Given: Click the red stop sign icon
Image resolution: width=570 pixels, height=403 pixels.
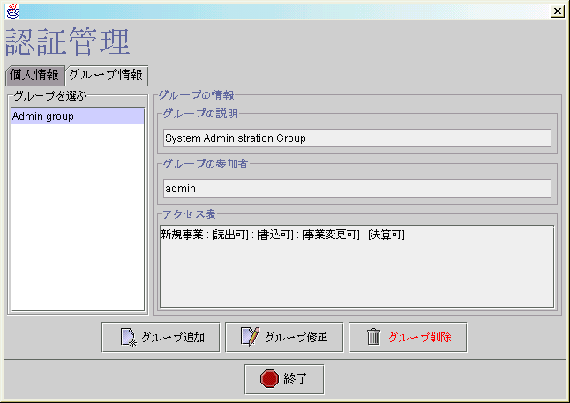Looking at the screenshot, I should click(269, 379).
